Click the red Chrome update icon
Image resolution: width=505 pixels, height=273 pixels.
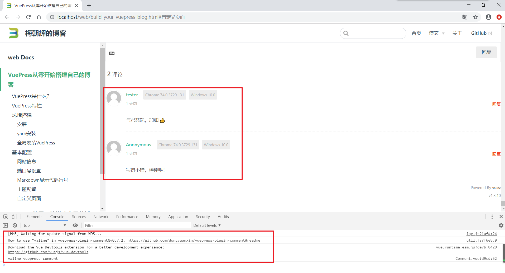tap(499, 17)
